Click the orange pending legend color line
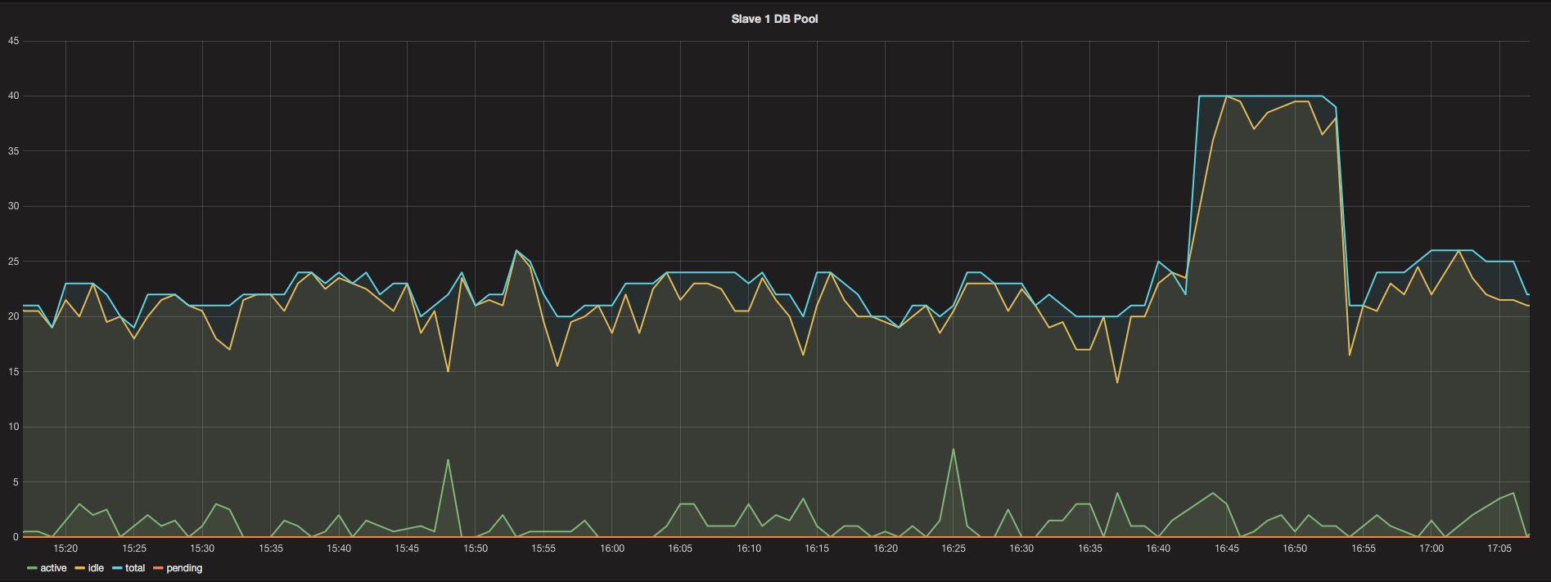The width and height of the screenshot is (1551, 582). pos(158,568)
